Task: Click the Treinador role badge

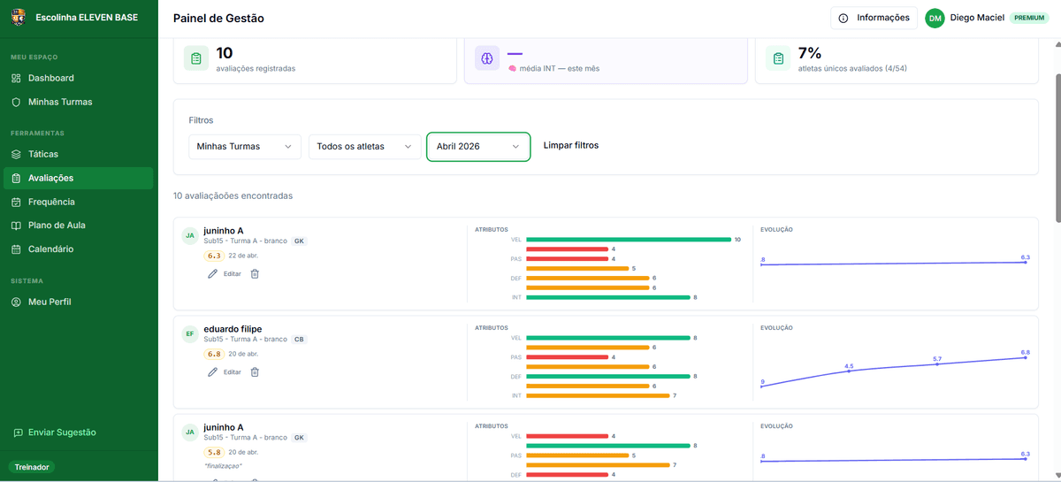Action: 33,467
